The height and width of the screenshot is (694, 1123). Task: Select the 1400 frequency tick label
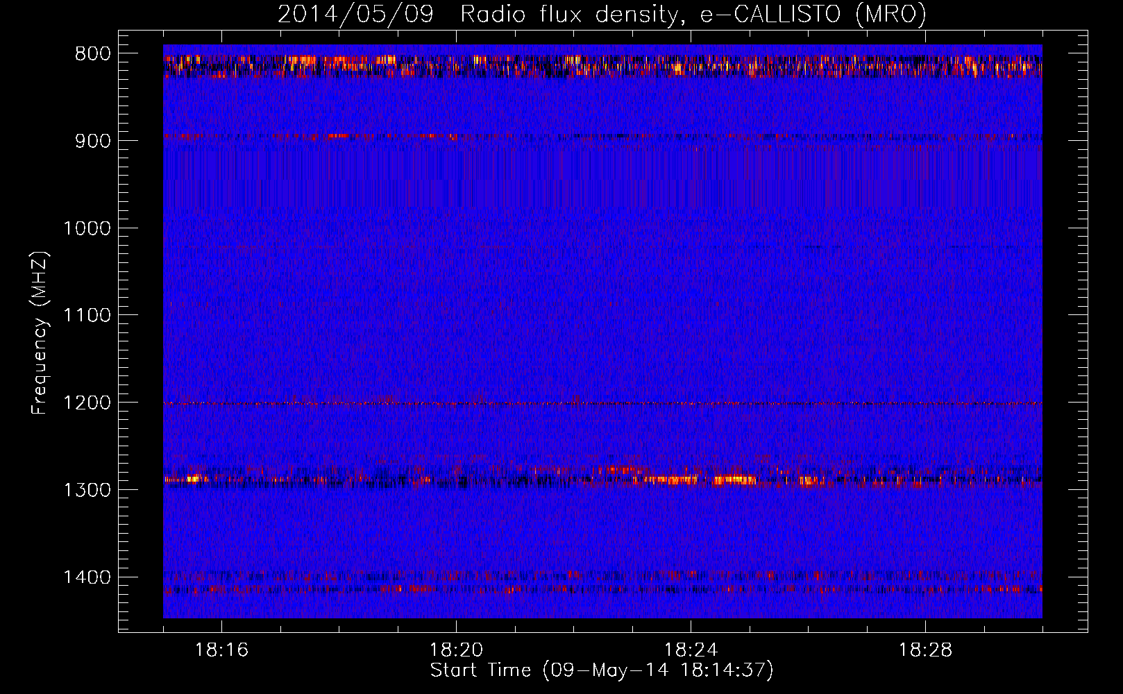pos(87,577)
